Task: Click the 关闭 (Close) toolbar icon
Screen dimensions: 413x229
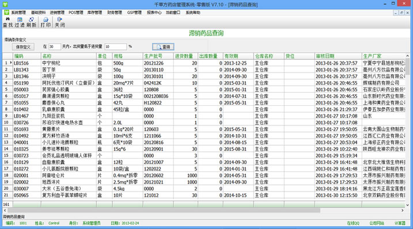Action: 59,22
